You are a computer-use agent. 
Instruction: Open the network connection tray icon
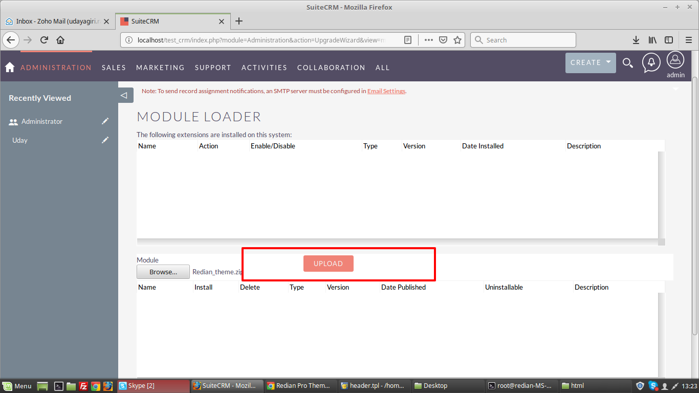tap(675, 386)
